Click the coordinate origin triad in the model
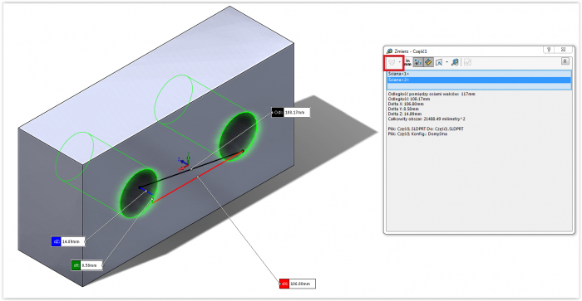This screenshot has width=582, height=301. tap(185, 162)
